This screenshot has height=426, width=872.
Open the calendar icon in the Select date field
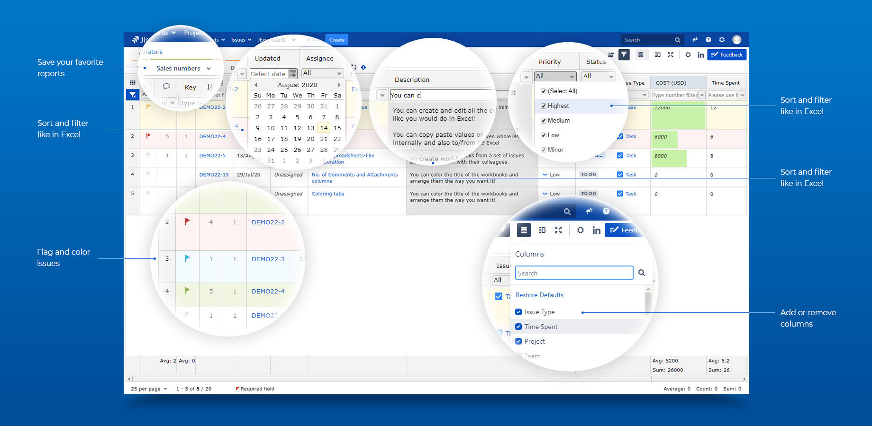pyautogui.click(x=293, y=74)
